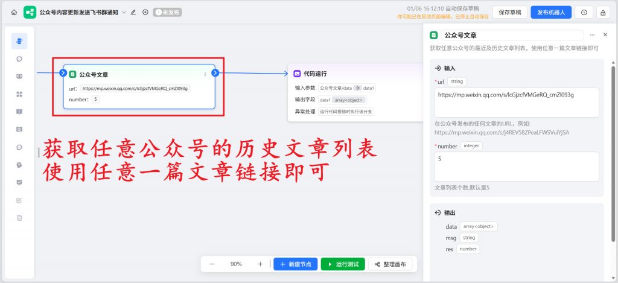
Task: Click the sidebar message alert icon
Action: (x=19, y=112)
